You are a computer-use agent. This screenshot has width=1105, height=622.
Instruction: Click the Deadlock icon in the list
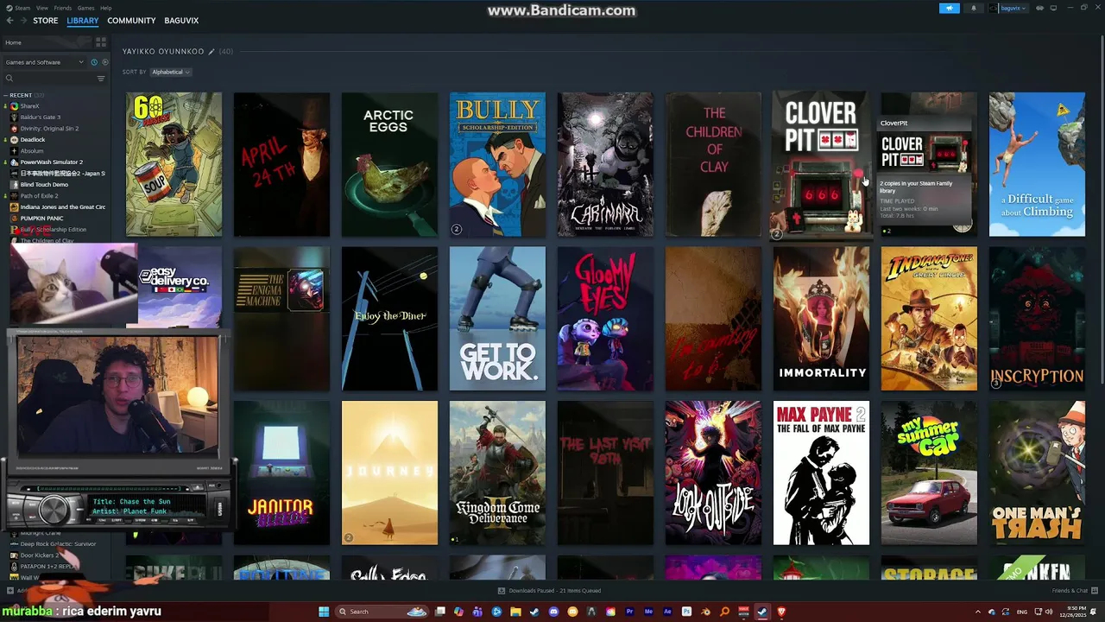click(x=14, y=139)
